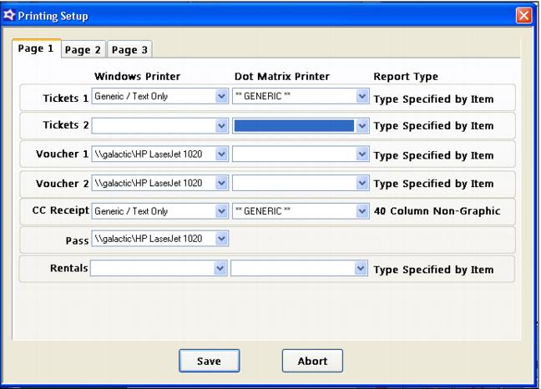Expand Voucher 1 Dot Matrix Printer dropdown
Screen dimensions: 541x389
point(362,154)
